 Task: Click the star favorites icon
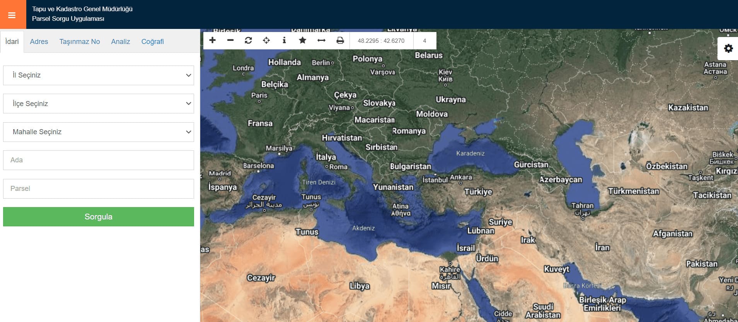[x=302, y=40]
